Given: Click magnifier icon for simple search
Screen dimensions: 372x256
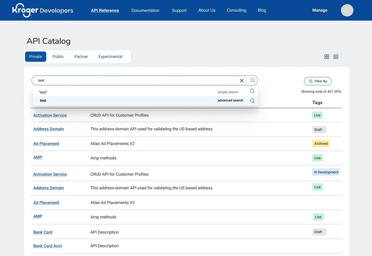Looking at the screenshot, I should coord(252,91).
